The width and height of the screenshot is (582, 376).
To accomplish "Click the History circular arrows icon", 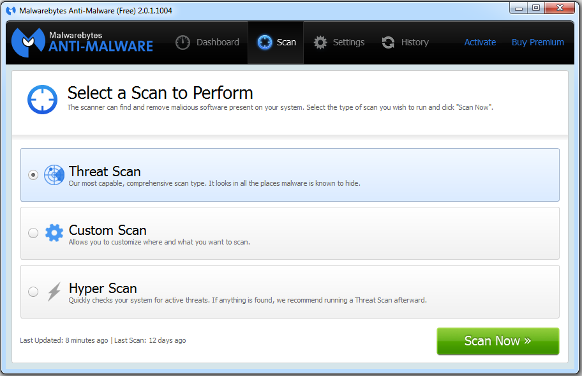I will click(388, 42).
